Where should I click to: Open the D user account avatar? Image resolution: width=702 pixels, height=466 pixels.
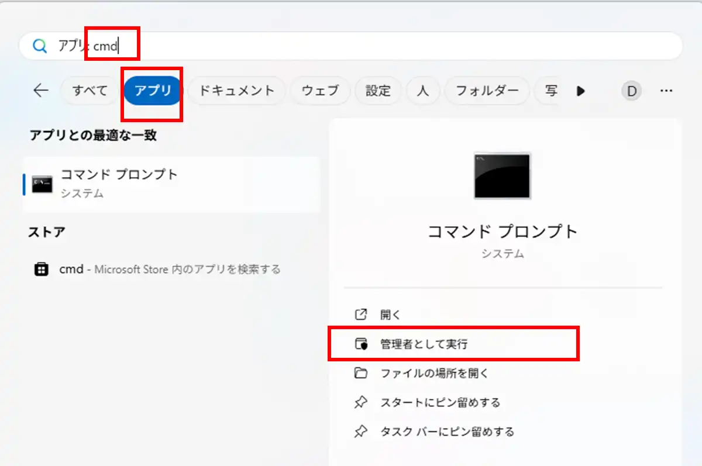[x=631, y=91]
